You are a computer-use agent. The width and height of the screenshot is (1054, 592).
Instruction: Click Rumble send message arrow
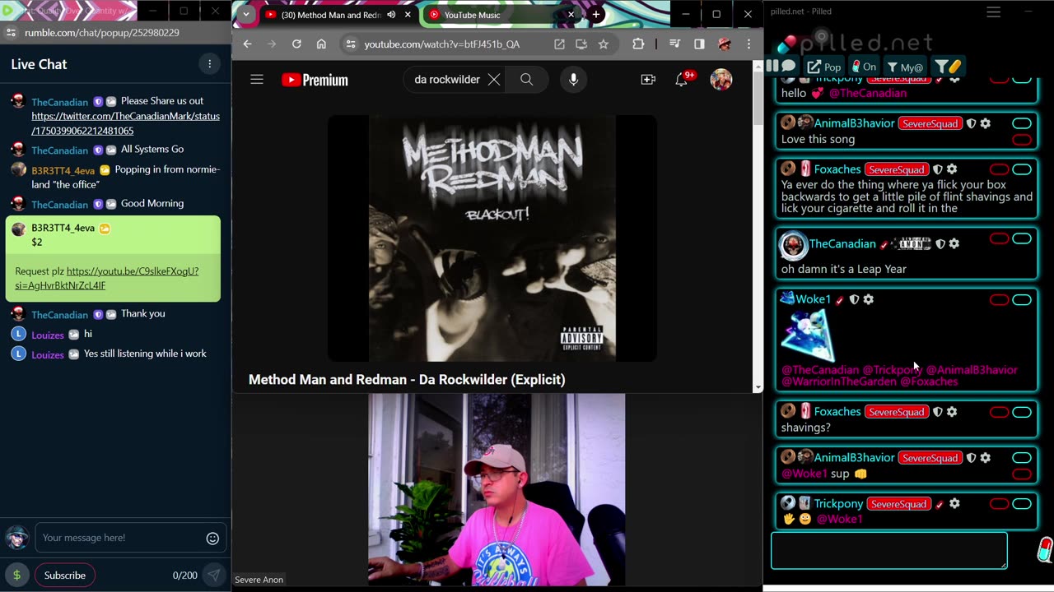pyautogui.click(x=213, y=575)
